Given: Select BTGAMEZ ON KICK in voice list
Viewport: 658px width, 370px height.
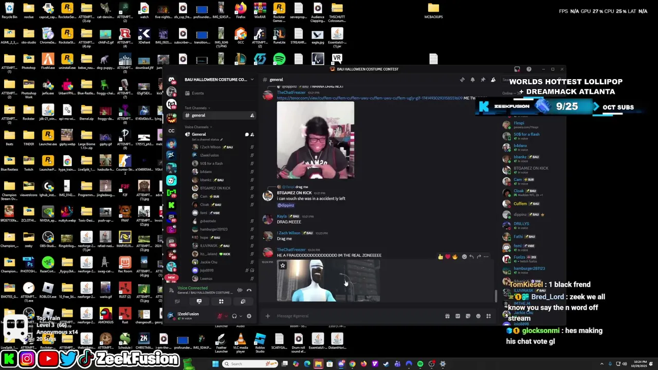Looking at the screenshot, I should point(215,188).
